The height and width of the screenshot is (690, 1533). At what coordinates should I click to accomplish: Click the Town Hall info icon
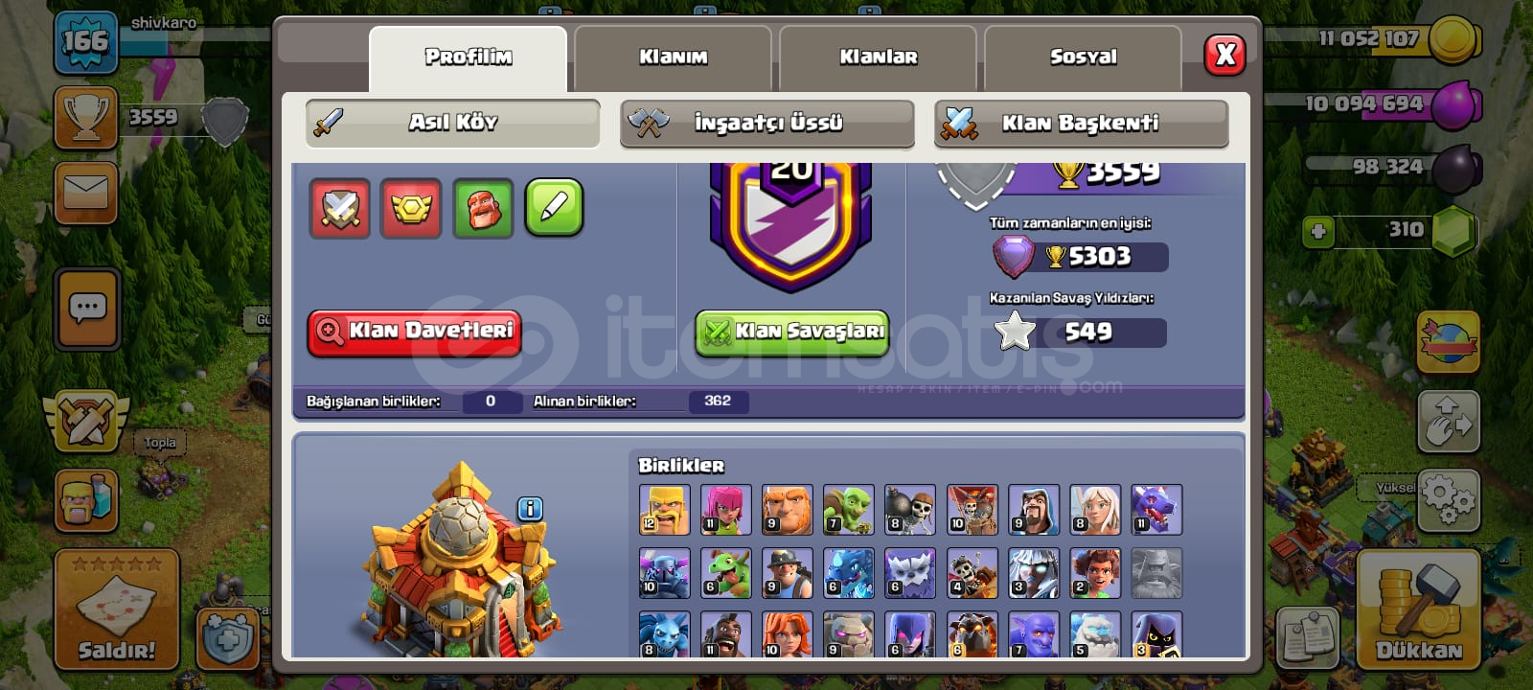click(530, 509)
